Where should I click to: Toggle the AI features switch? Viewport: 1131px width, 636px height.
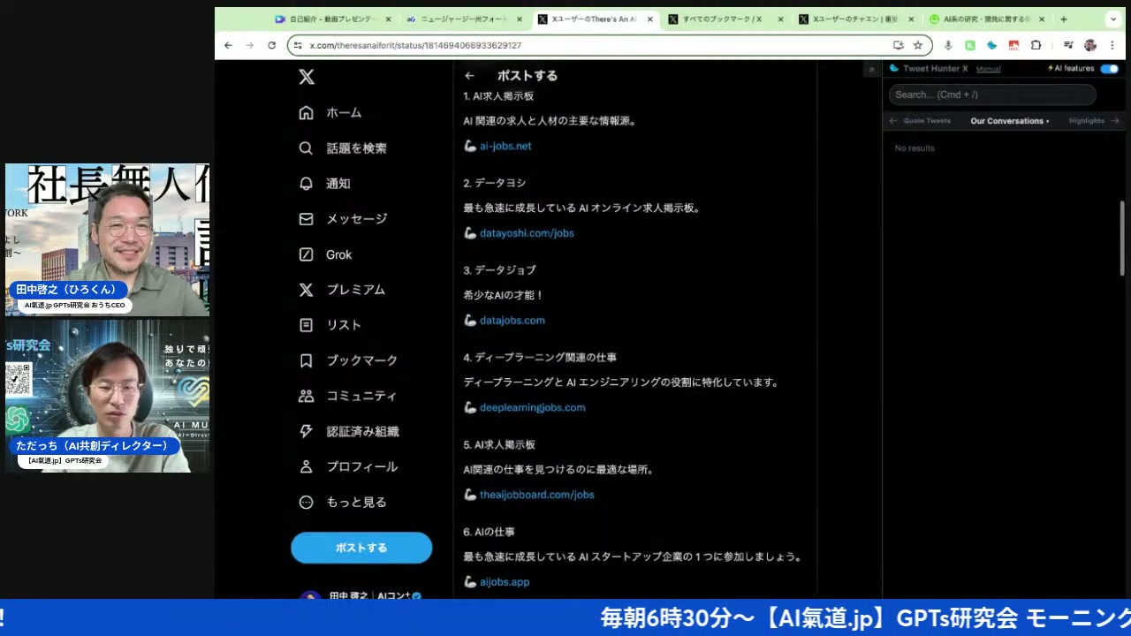click(x=1109, y=68)
